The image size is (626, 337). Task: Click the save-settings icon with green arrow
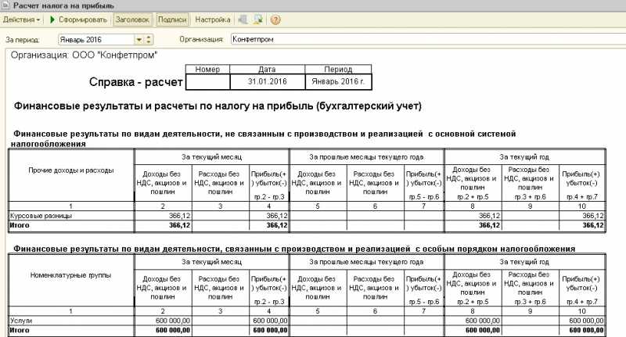click(x=258, y=20)
